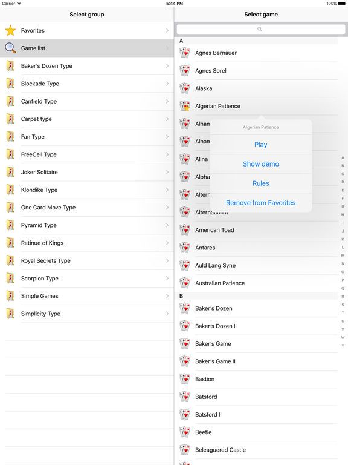This screenshot has height=465, width=348.
Task: Open Rules from the popup menu
Action: click(261, 183)
